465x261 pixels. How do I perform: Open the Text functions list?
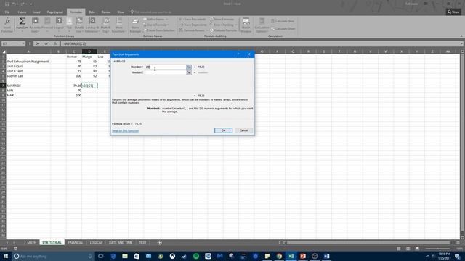[x=69, y=25]
